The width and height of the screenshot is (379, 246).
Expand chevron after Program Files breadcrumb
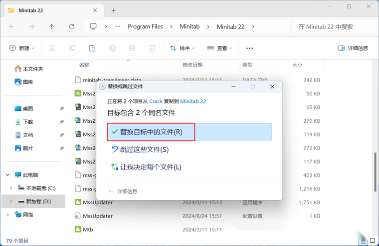click(171, 26)
